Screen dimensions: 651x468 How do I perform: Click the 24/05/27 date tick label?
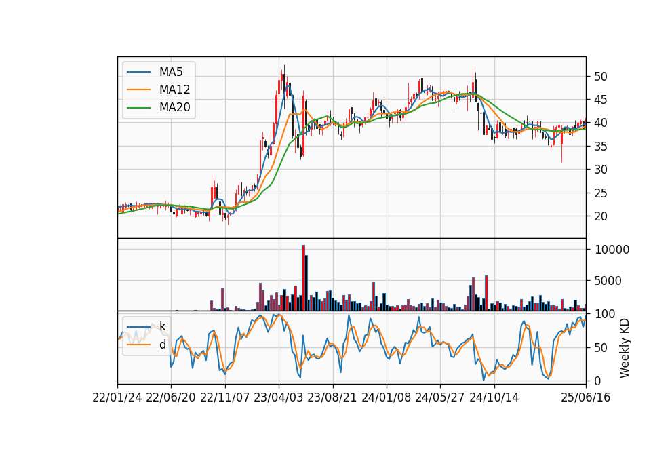[x=440, y=397]
